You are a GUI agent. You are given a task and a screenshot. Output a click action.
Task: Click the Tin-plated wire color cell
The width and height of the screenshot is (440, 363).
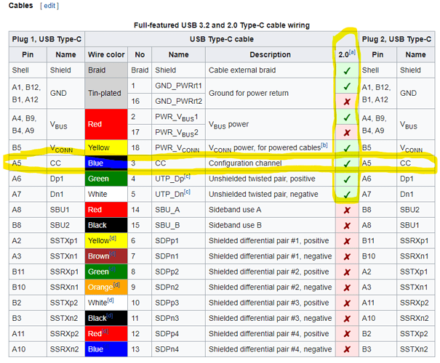click(106, 93)
